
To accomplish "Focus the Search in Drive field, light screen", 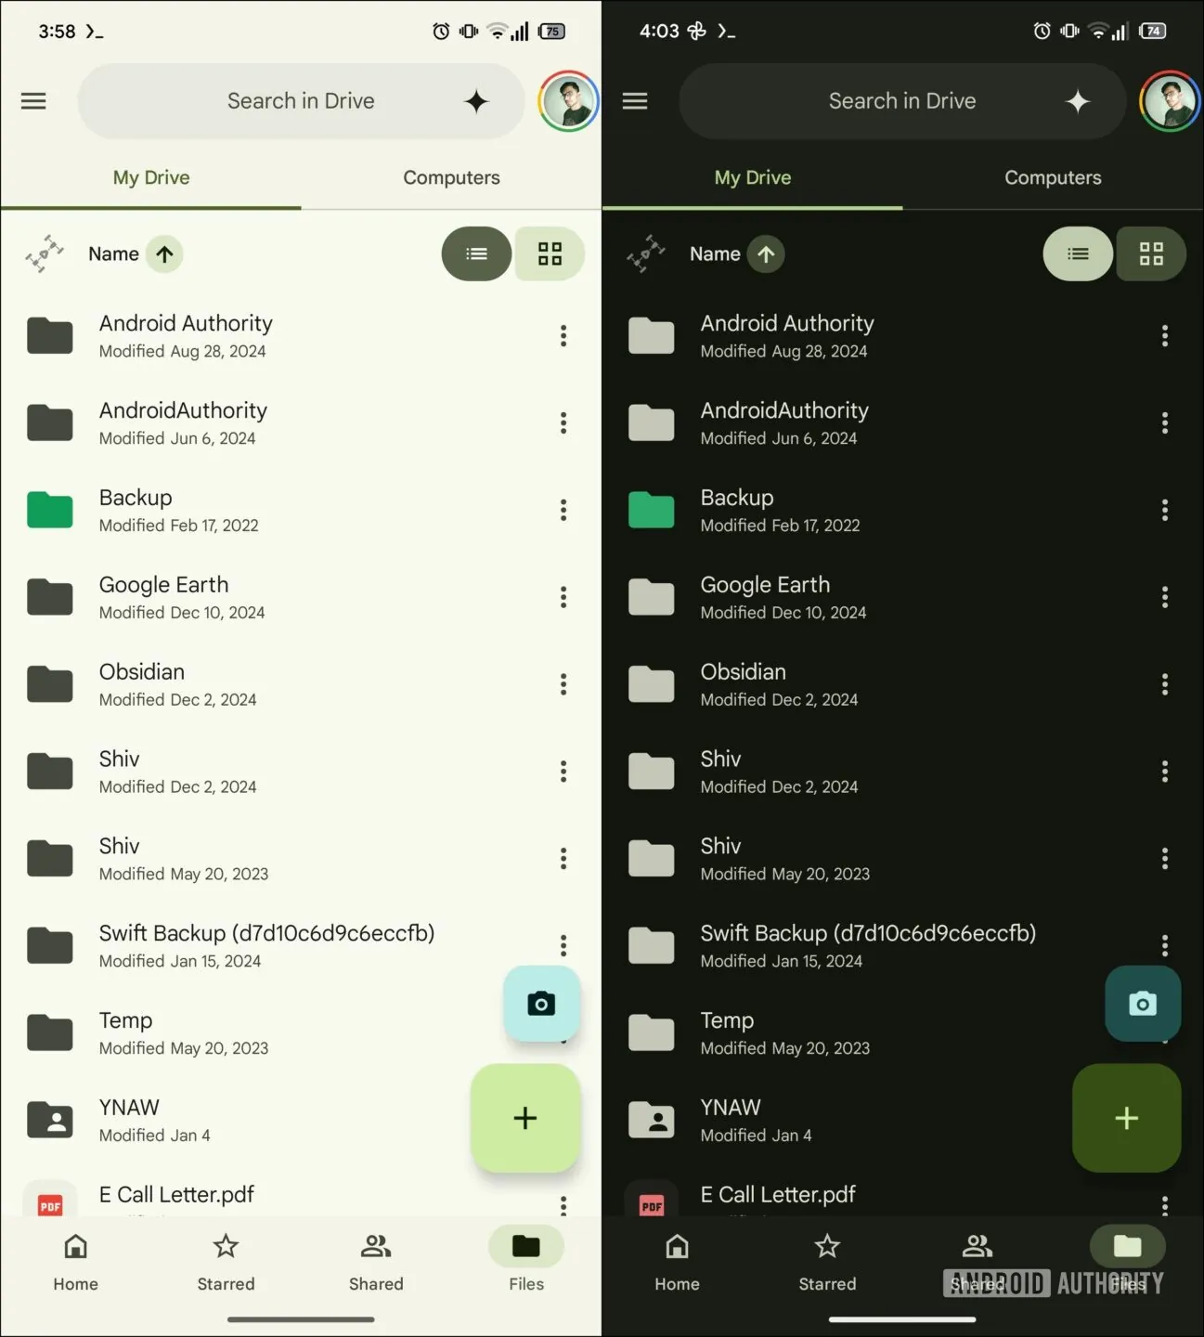I will (301, 101).
